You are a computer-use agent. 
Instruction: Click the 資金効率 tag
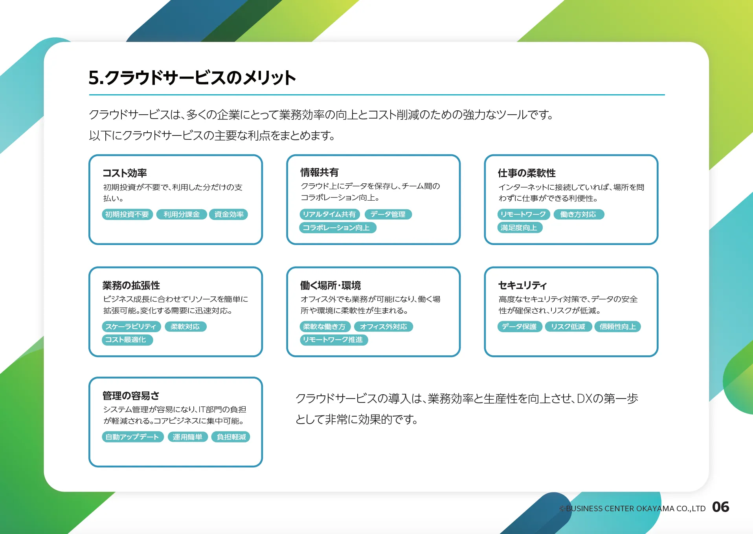pyautogui.click(x=229, y=214)
